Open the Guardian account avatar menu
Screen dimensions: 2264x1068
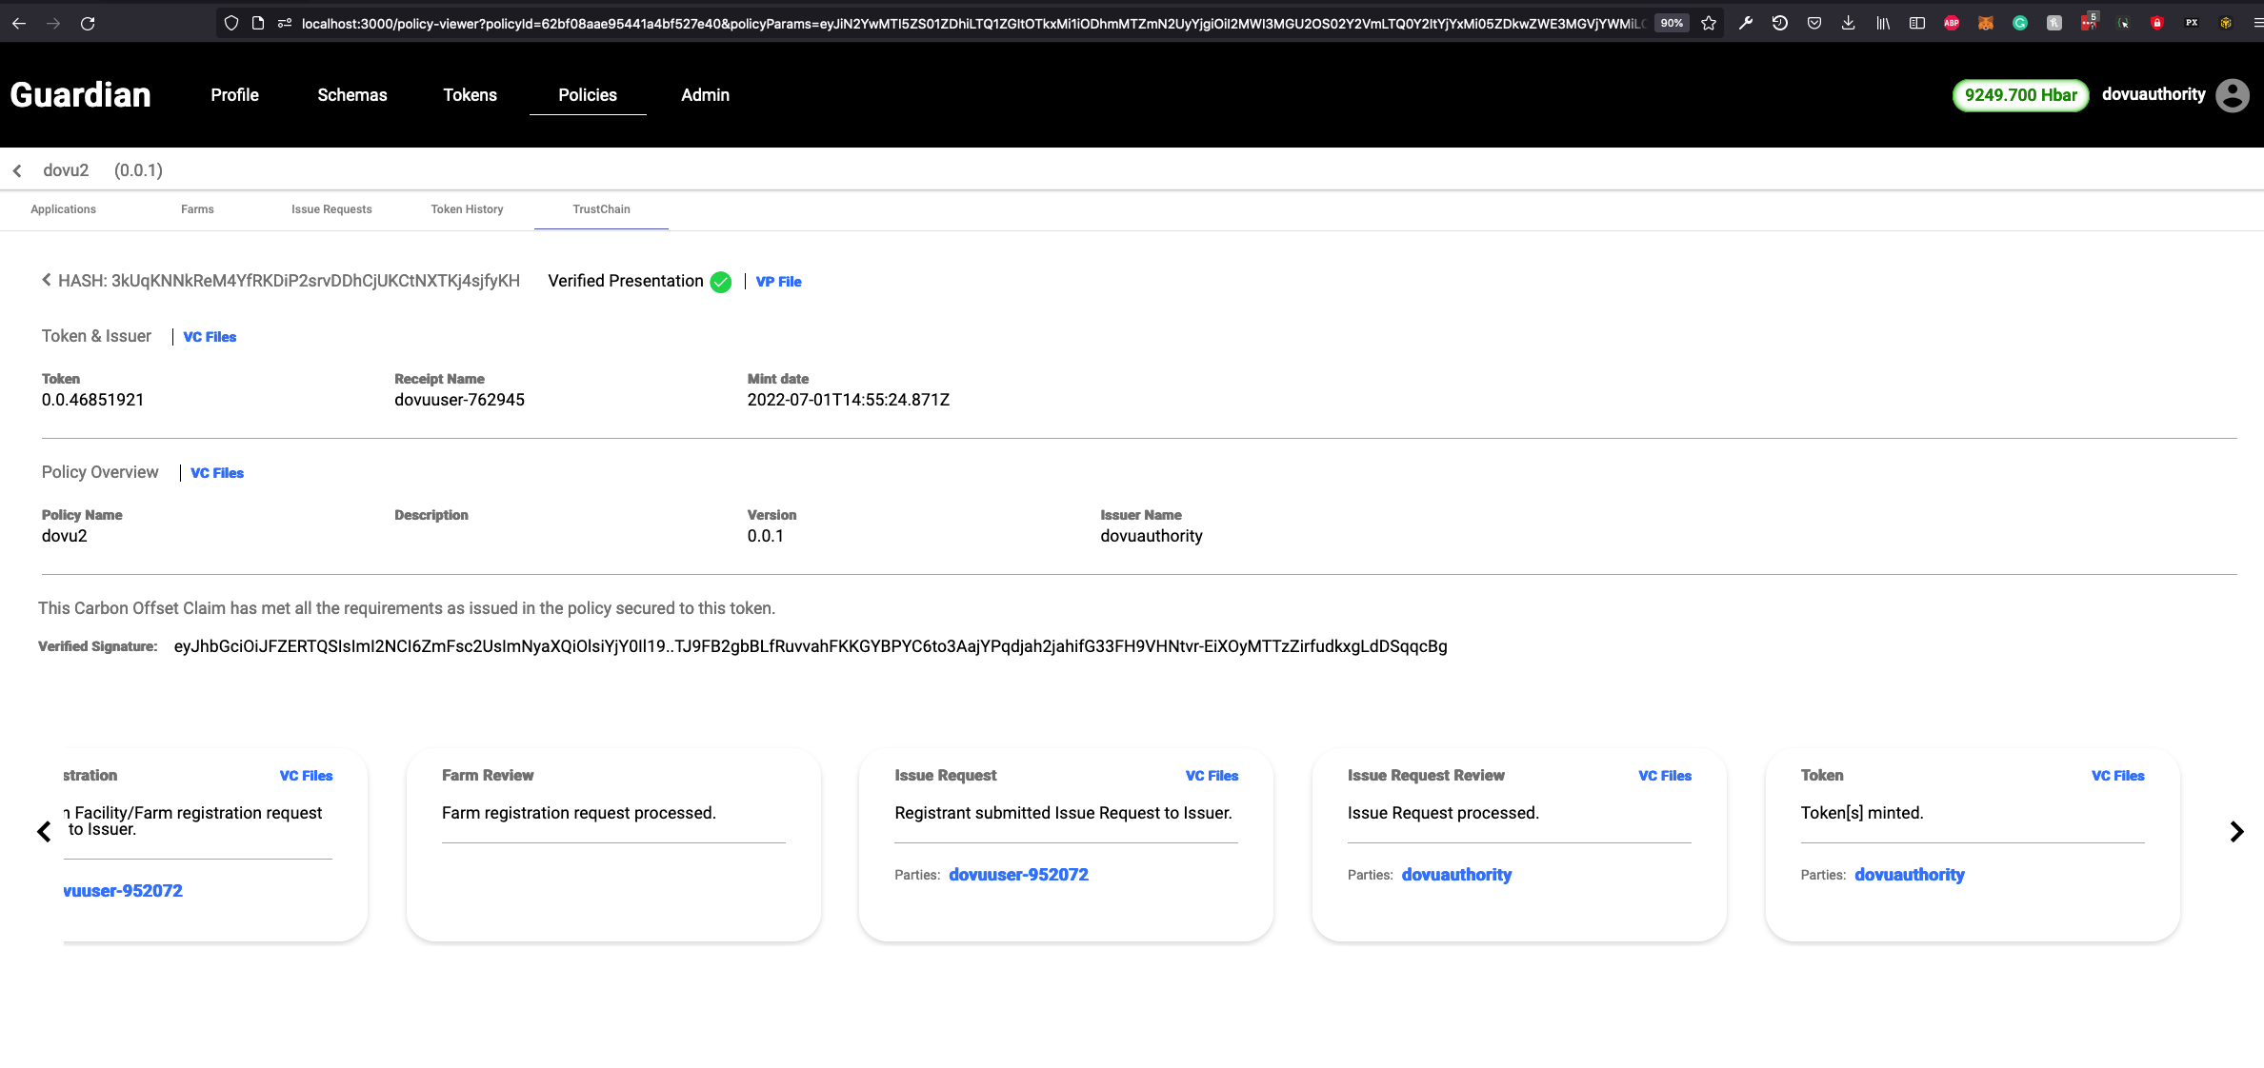2233,94
